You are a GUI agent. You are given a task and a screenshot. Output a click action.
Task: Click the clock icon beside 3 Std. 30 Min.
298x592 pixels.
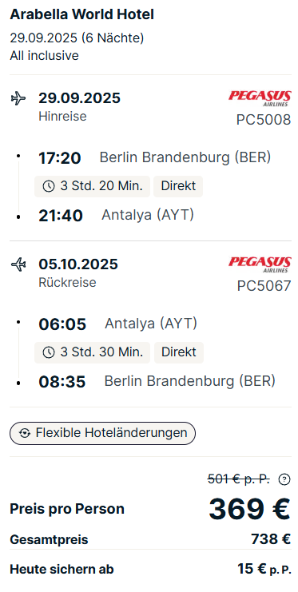point(49,352)
